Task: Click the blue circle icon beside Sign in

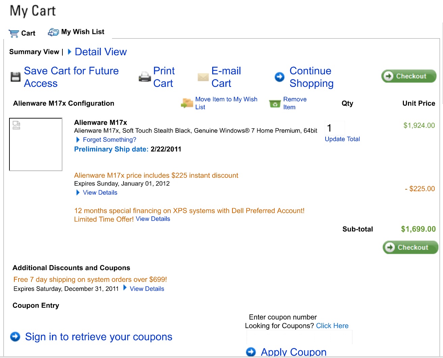Action: 15,336
